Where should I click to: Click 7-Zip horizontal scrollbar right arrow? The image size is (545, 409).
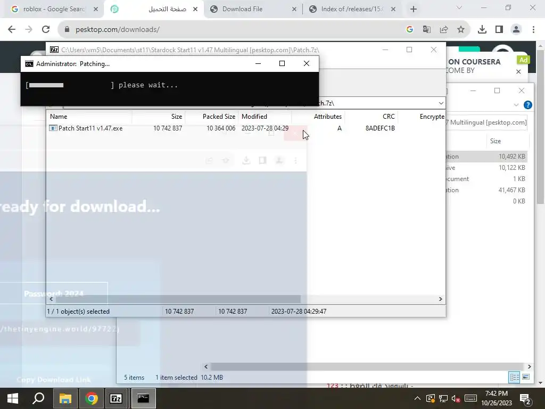point(440,299)
